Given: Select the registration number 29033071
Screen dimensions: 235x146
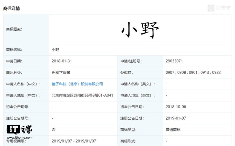Looking at the screenshot, I should [174, 61].
